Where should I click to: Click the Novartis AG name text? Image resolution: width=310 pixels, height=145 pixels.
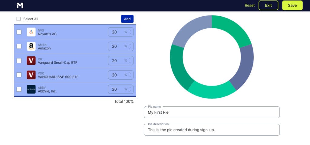click(x=47, y=34)
